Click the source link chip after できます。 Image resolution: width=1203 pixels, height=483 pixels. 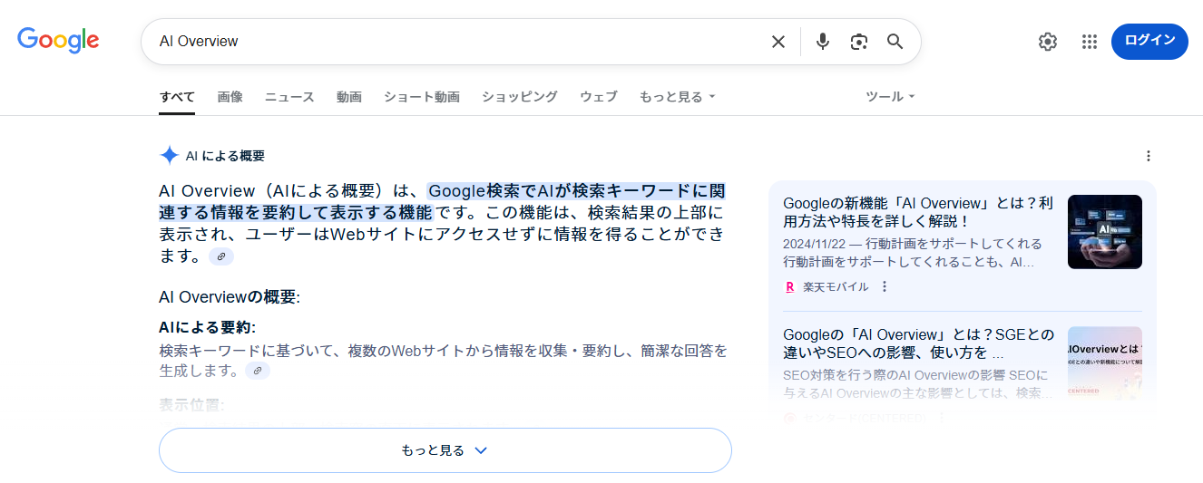(x=221, y=256)
